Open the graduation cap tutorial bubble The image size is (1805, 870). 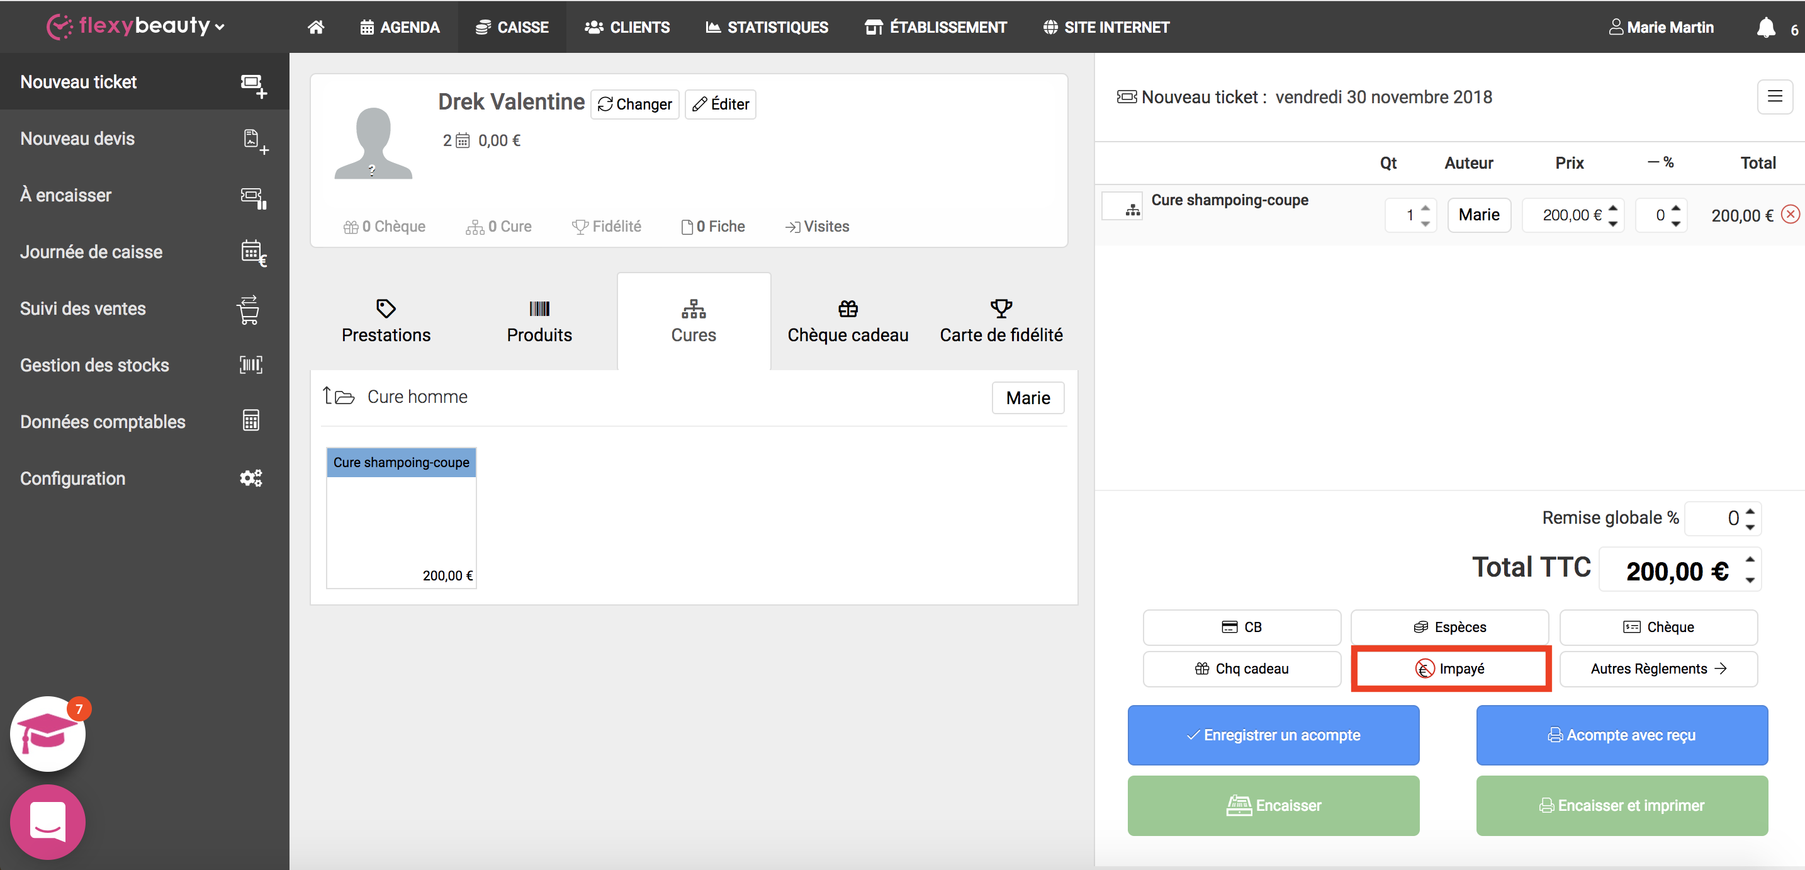tap(48, 733)
